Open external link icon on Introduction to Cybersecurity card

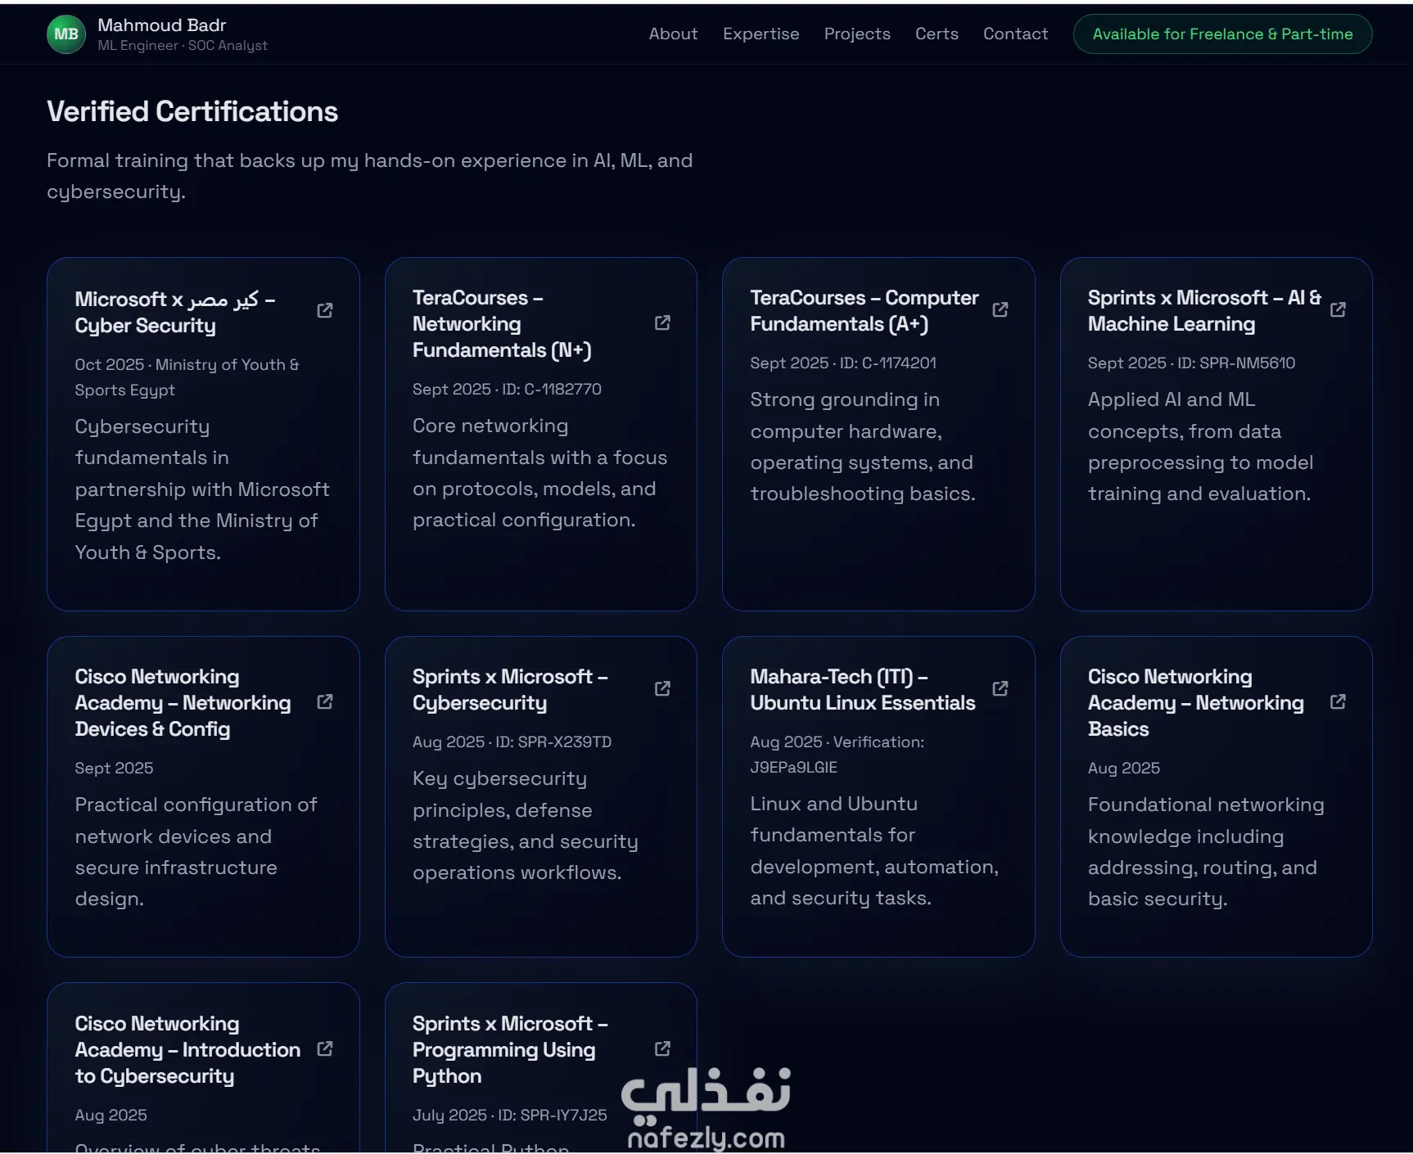(x=325, y=1048)
